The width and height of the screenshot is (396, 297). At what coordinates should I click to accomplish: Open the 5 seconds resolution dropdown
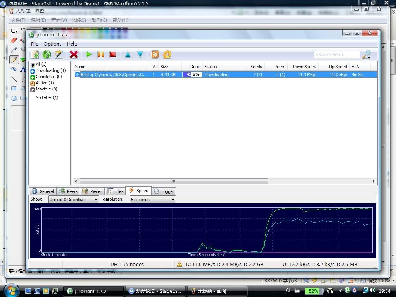click(152, 199)
